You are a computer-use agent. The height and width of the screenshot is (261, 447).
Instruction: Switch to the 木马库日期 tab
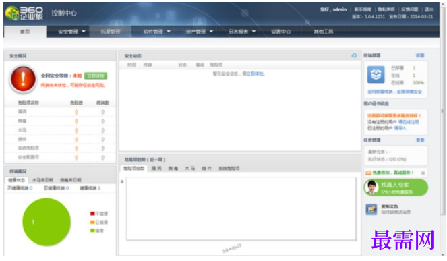pos(42,180)
